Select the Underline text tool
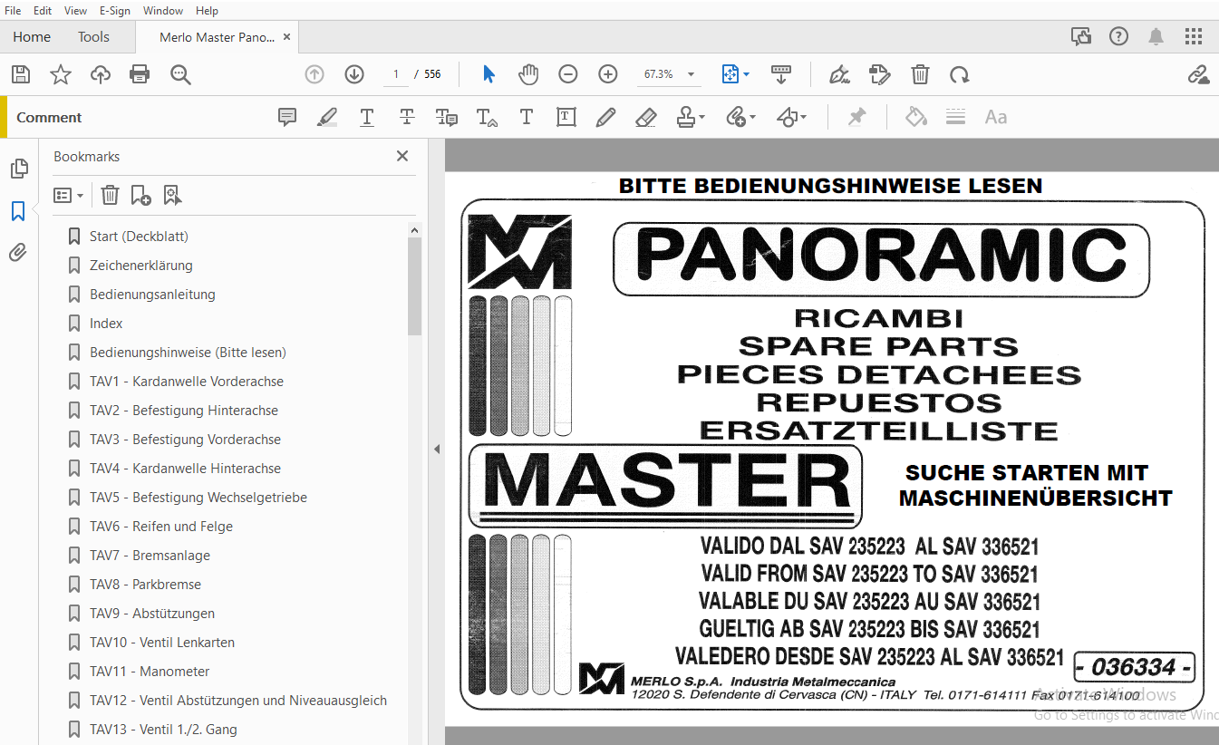This screenshot has width=1219, height=745. click(x=367, y=117)
